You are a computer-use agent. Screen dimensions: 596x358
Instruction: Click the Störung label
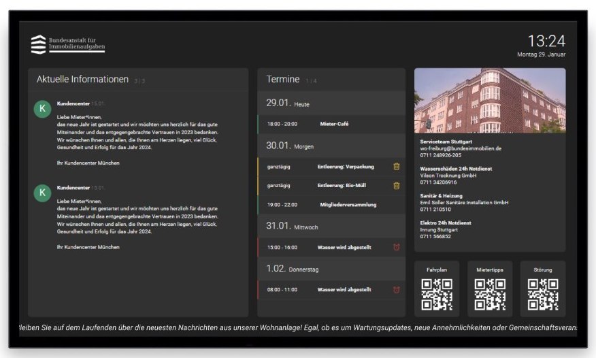543,270
